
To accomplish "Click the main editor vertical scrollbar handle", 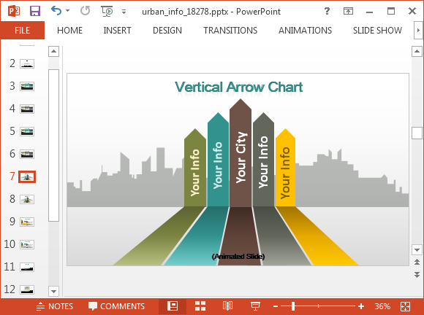I will [x=417, y=133].
